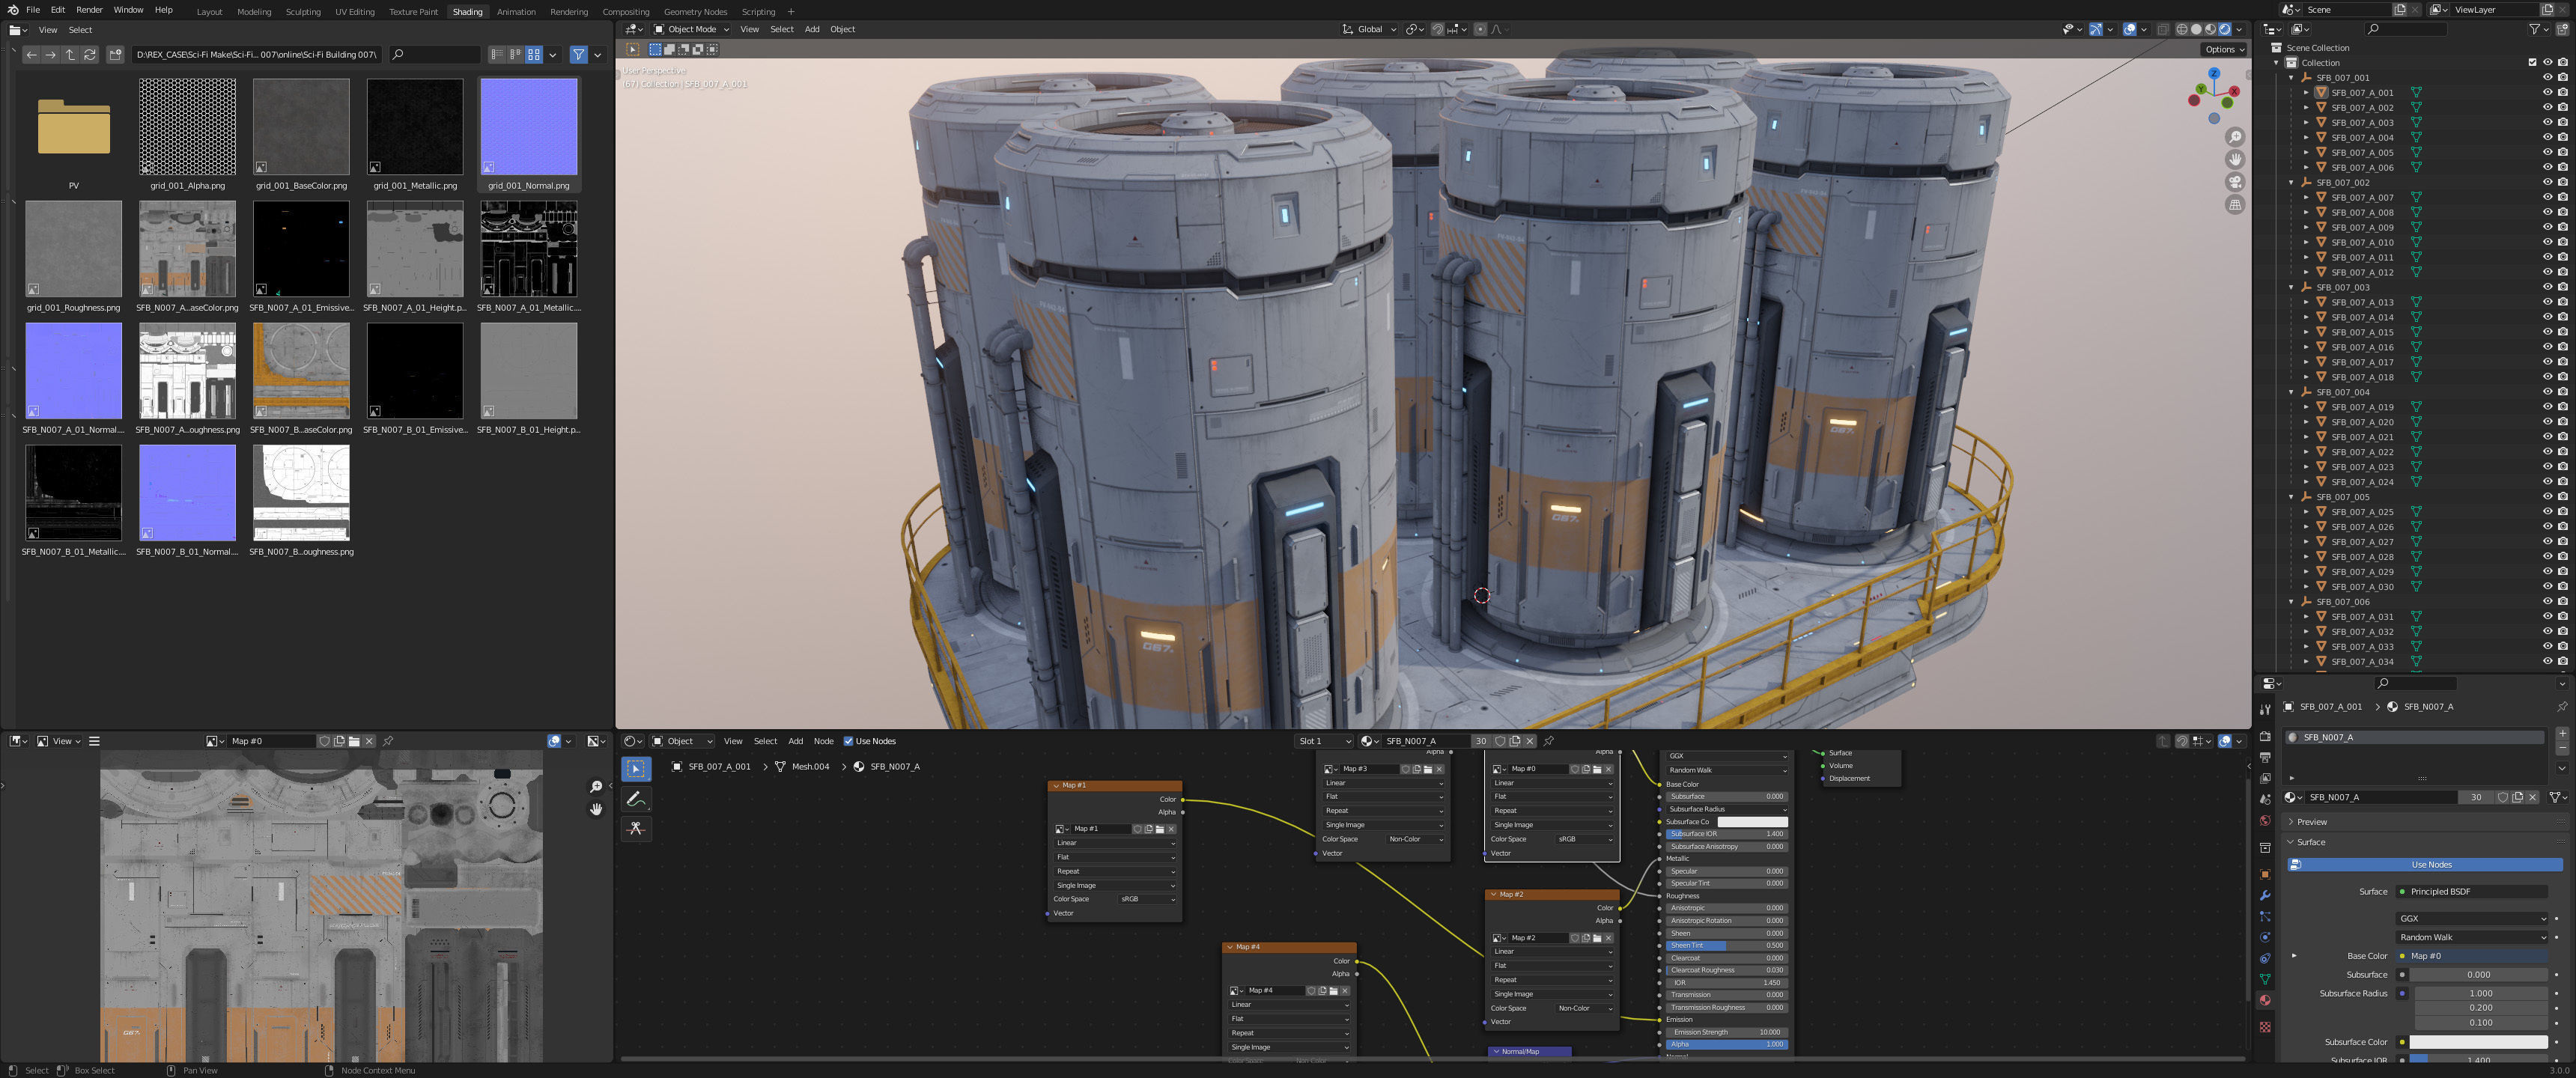The image size is (2576, 1078).
Task: Remove material slot with minus button
Action: tap(2562, 748)
